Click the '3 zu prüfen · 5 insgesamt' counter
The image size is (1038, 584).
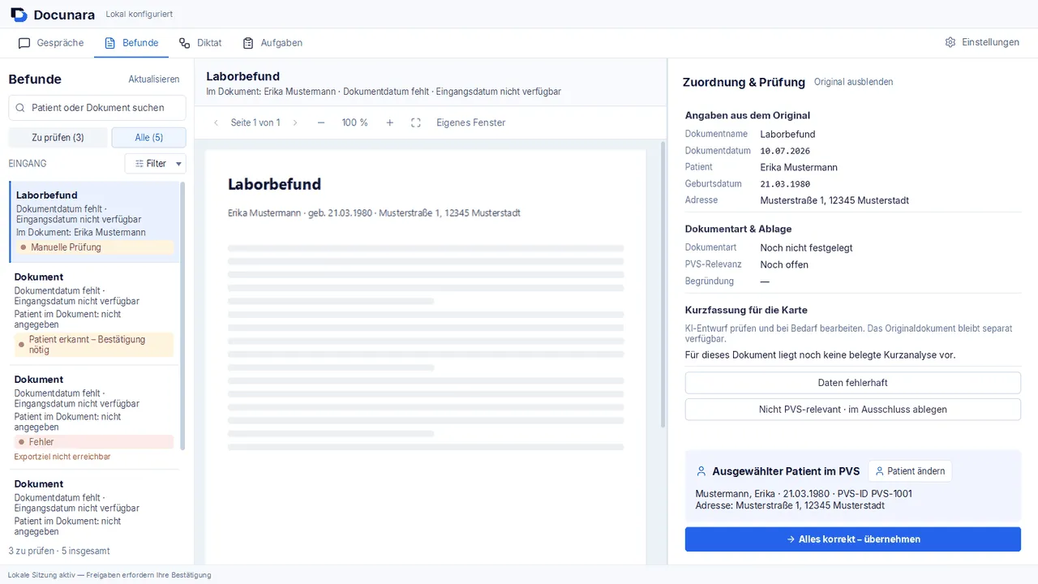tap(59, 551)
